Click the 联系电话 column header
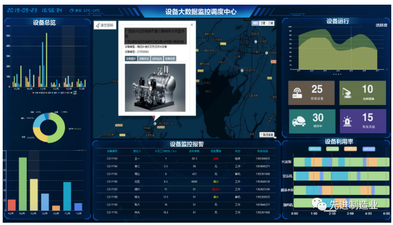 (x=263, y=151)
